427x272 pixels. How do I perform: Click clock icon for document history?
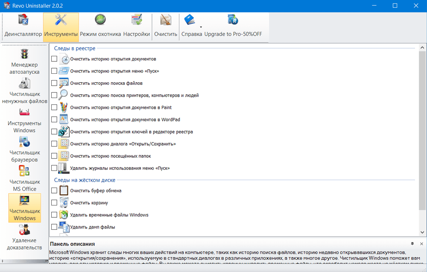[64, 59]
